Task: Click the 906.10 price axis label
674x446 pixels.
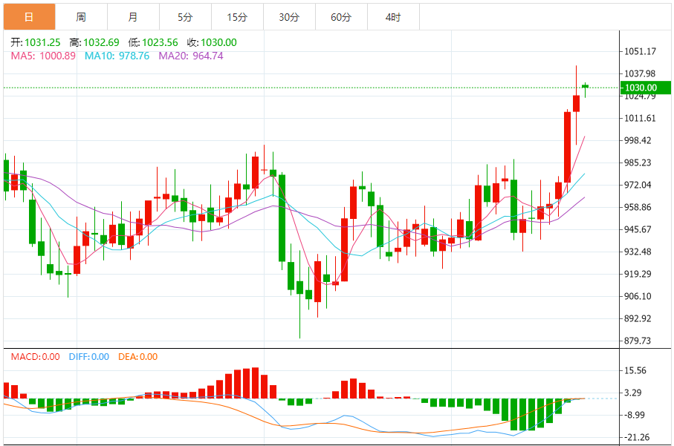Action: click(638, 296)
